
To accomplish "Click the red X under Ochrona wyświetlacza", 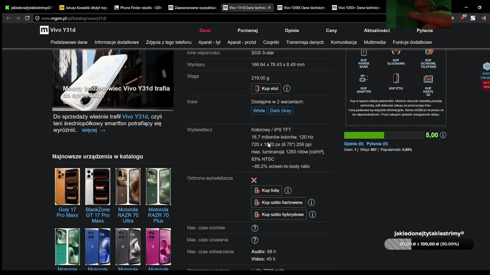I will (x=254, y=180).
